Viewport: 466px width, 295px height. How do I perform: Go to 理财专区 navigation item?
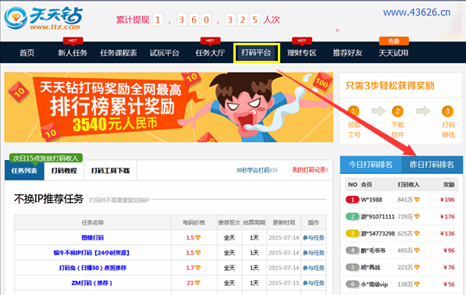point(301,53)
